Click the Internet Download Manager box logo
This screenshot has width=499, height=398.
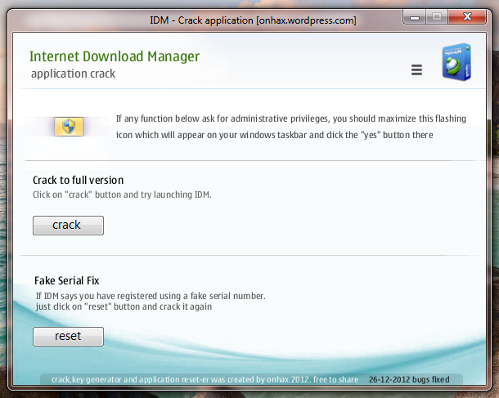(456, 62)
